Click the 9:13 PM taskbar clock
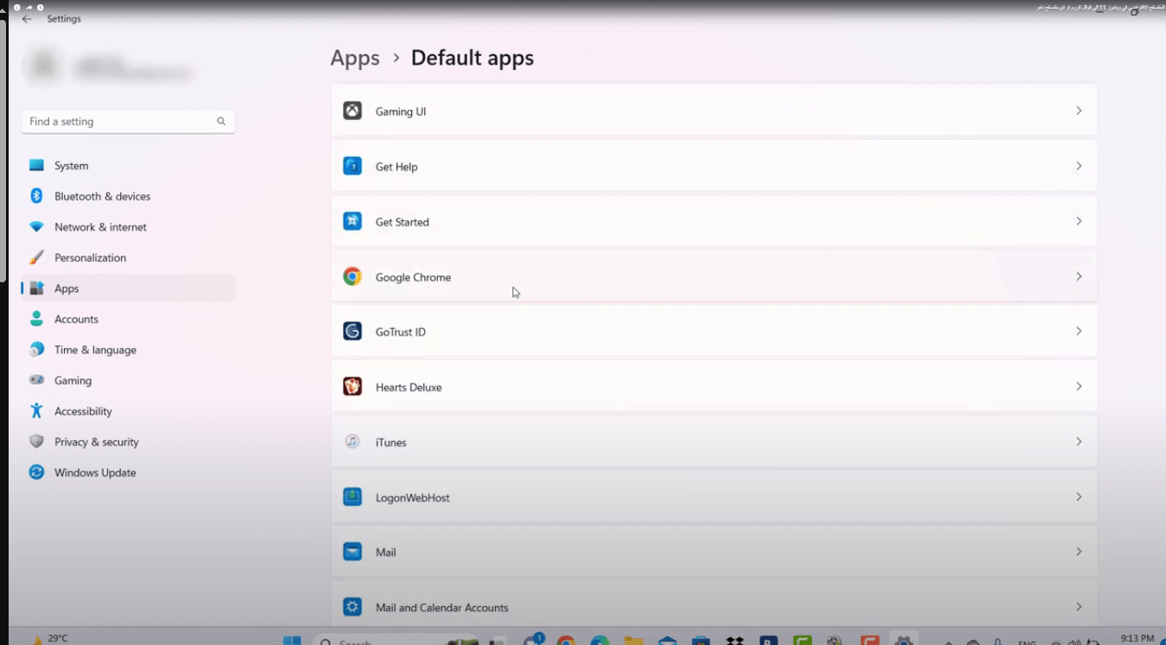This screenshot has height=645, width=1166. [x=1136, y=638]
